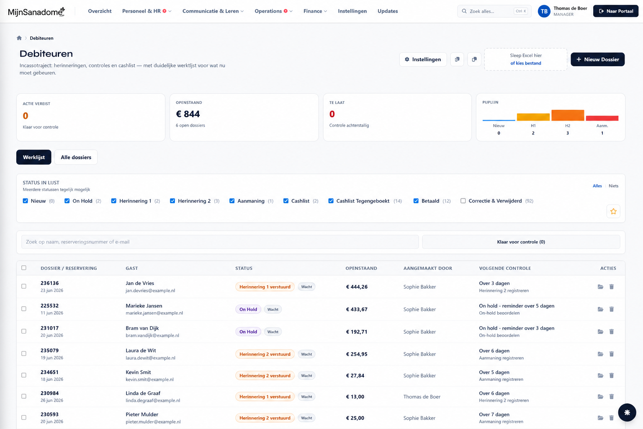Click the Nieuw Dossier button
Image resolution: width=643 pixels, height=429 pixels.
[x=598, y=59]
